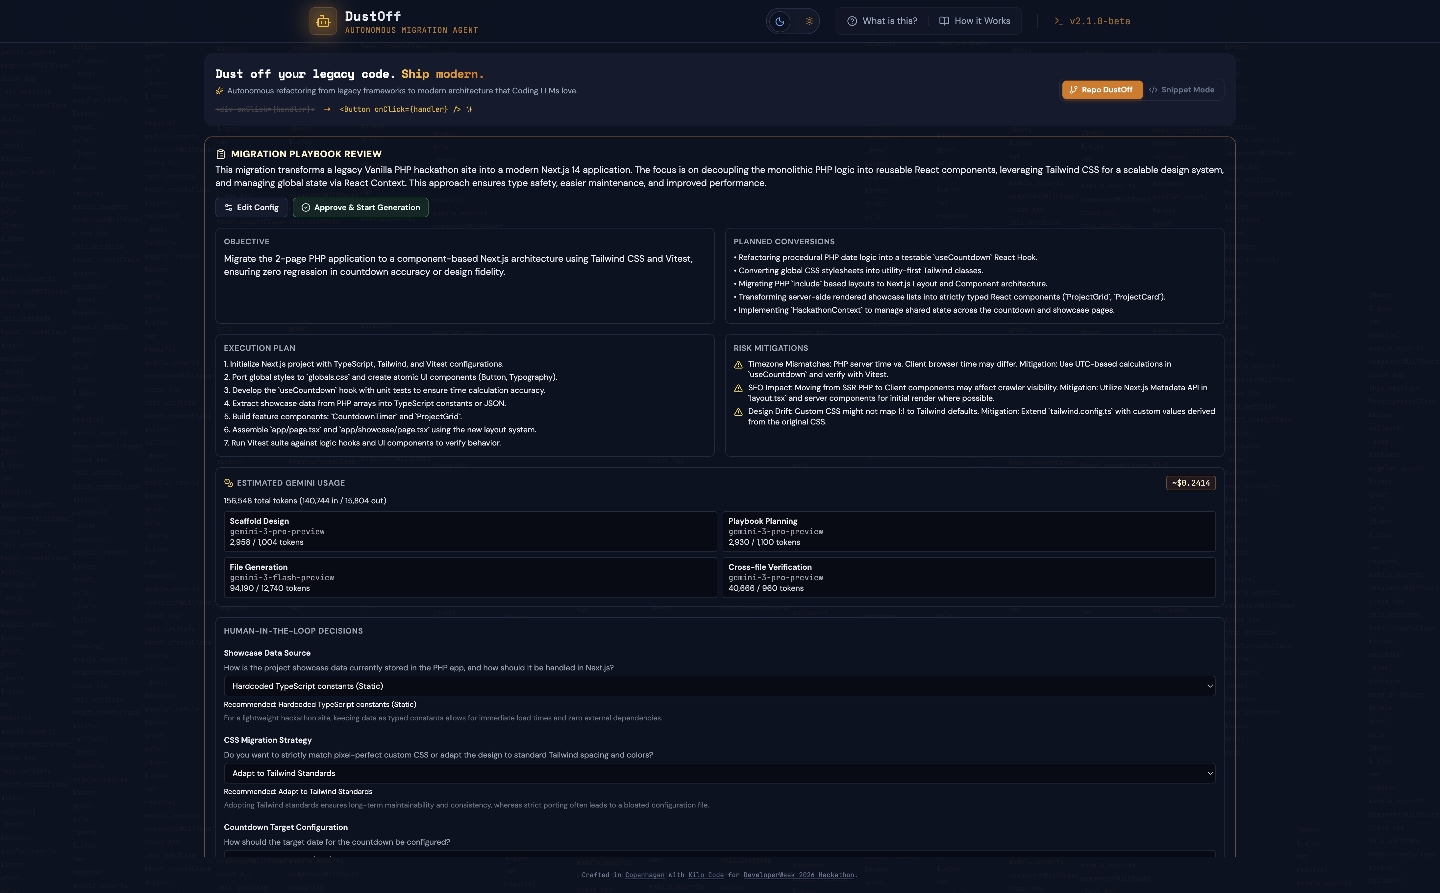The image size is (1440, 893).
Task: Open the Kilo Code footer link
Action: coord(705,875)
